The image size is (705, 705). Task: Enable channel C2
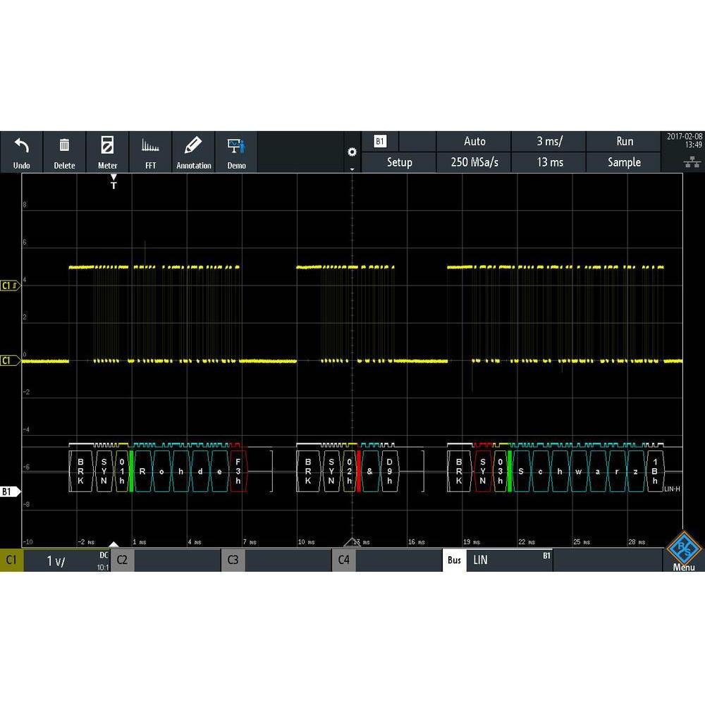click(x=122, y=560)
